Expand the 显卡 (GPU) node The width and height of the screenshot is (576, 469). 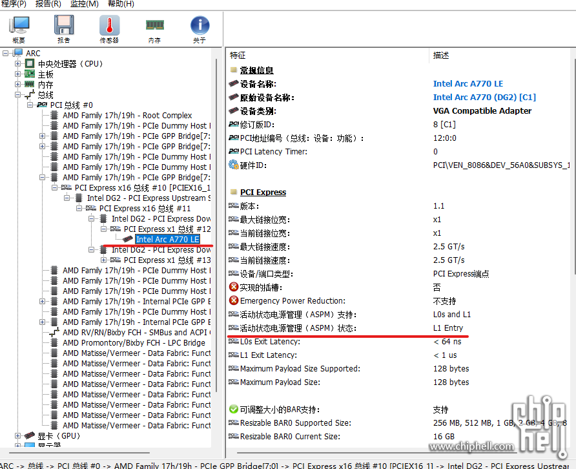(17, 435)
